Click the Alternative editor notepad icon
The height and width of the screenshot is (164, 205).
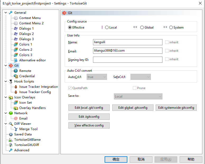click(16, 60)
